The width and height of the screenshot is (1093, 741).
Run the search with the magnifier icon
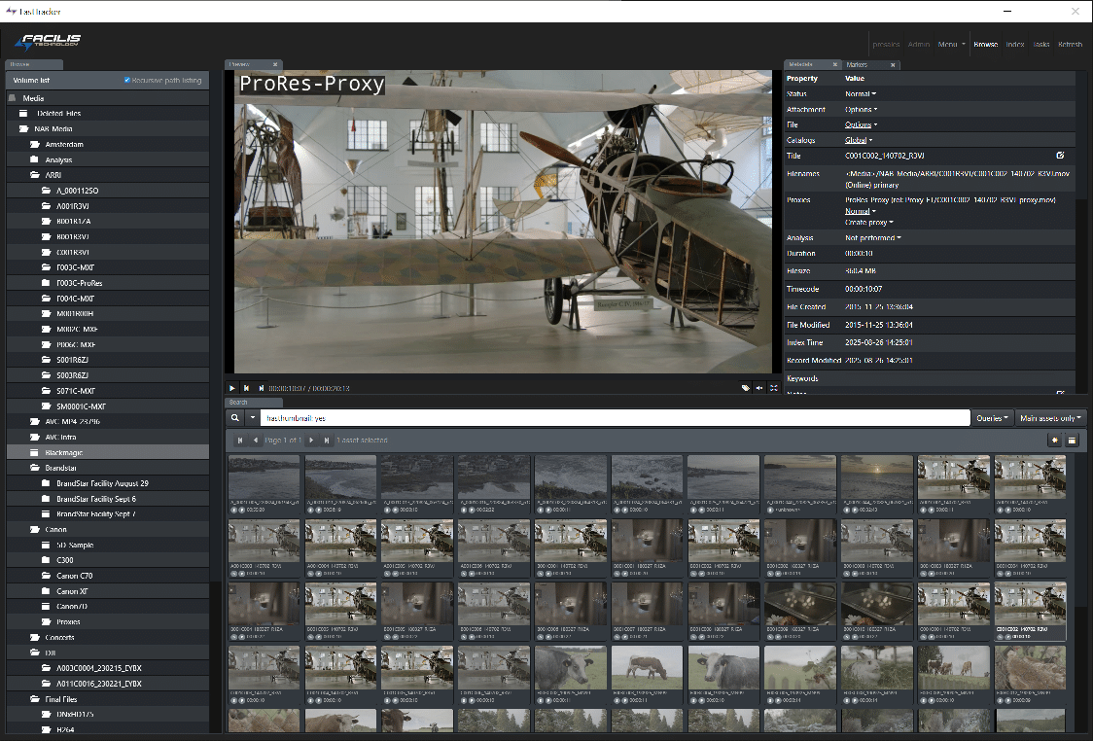pos(233,416)
